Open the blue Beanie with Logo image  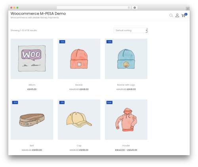(x=126, y=59)
